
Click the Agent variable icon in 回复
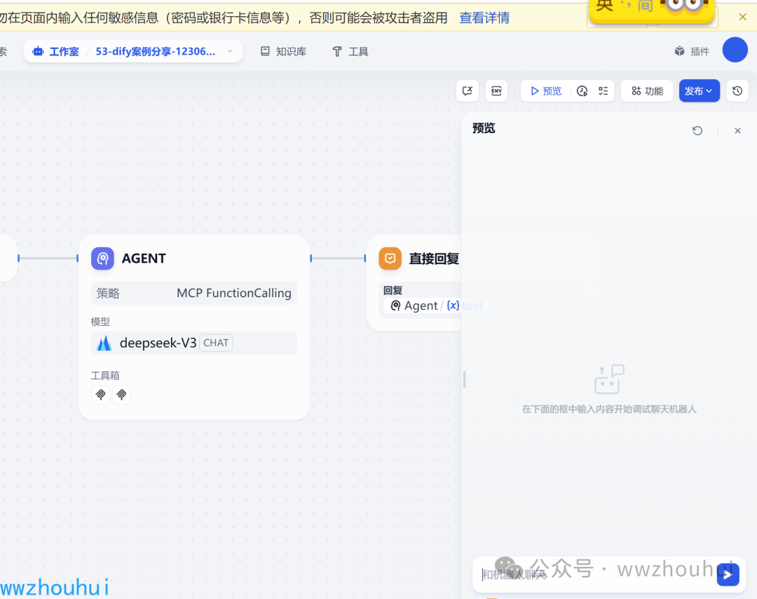tap(395, 305)
